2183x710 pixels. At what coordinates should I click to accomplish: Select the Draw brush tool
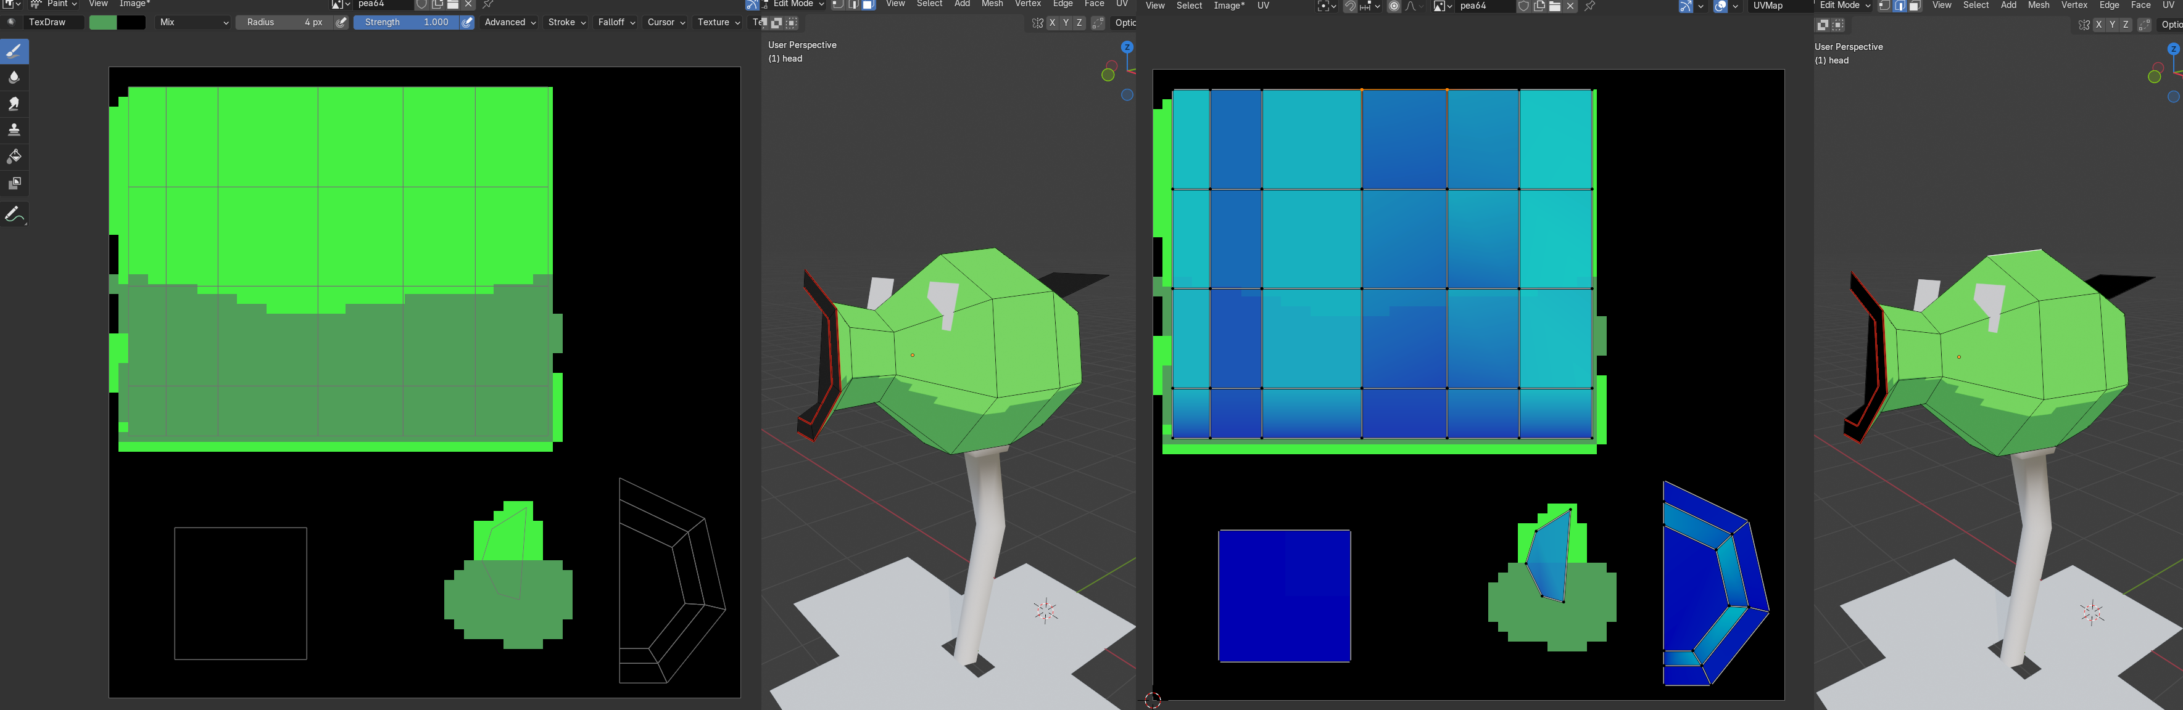[x=14, y=51]
